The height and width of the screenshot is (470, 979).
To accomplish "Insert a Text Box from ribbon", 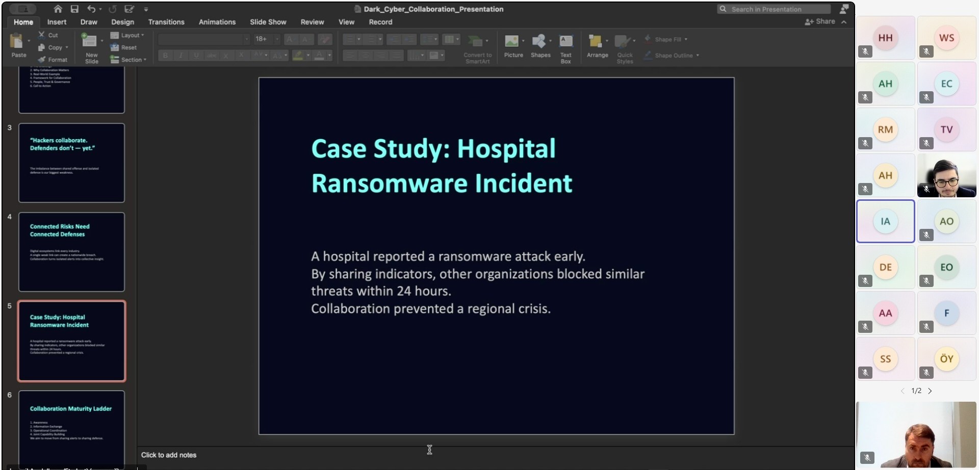I will coord(565,42).
